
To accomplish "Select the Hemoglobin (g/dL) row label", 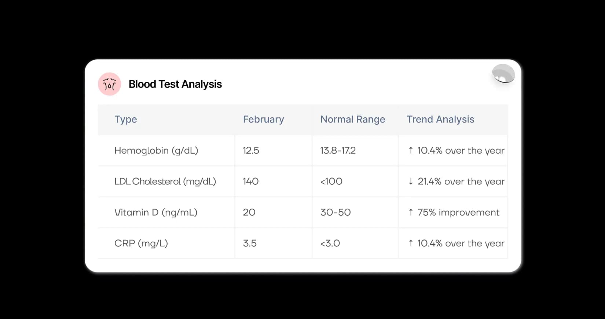I will click(x=156, y=151).
